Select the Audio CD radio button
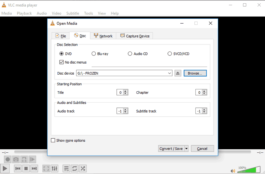 [130, 54]
